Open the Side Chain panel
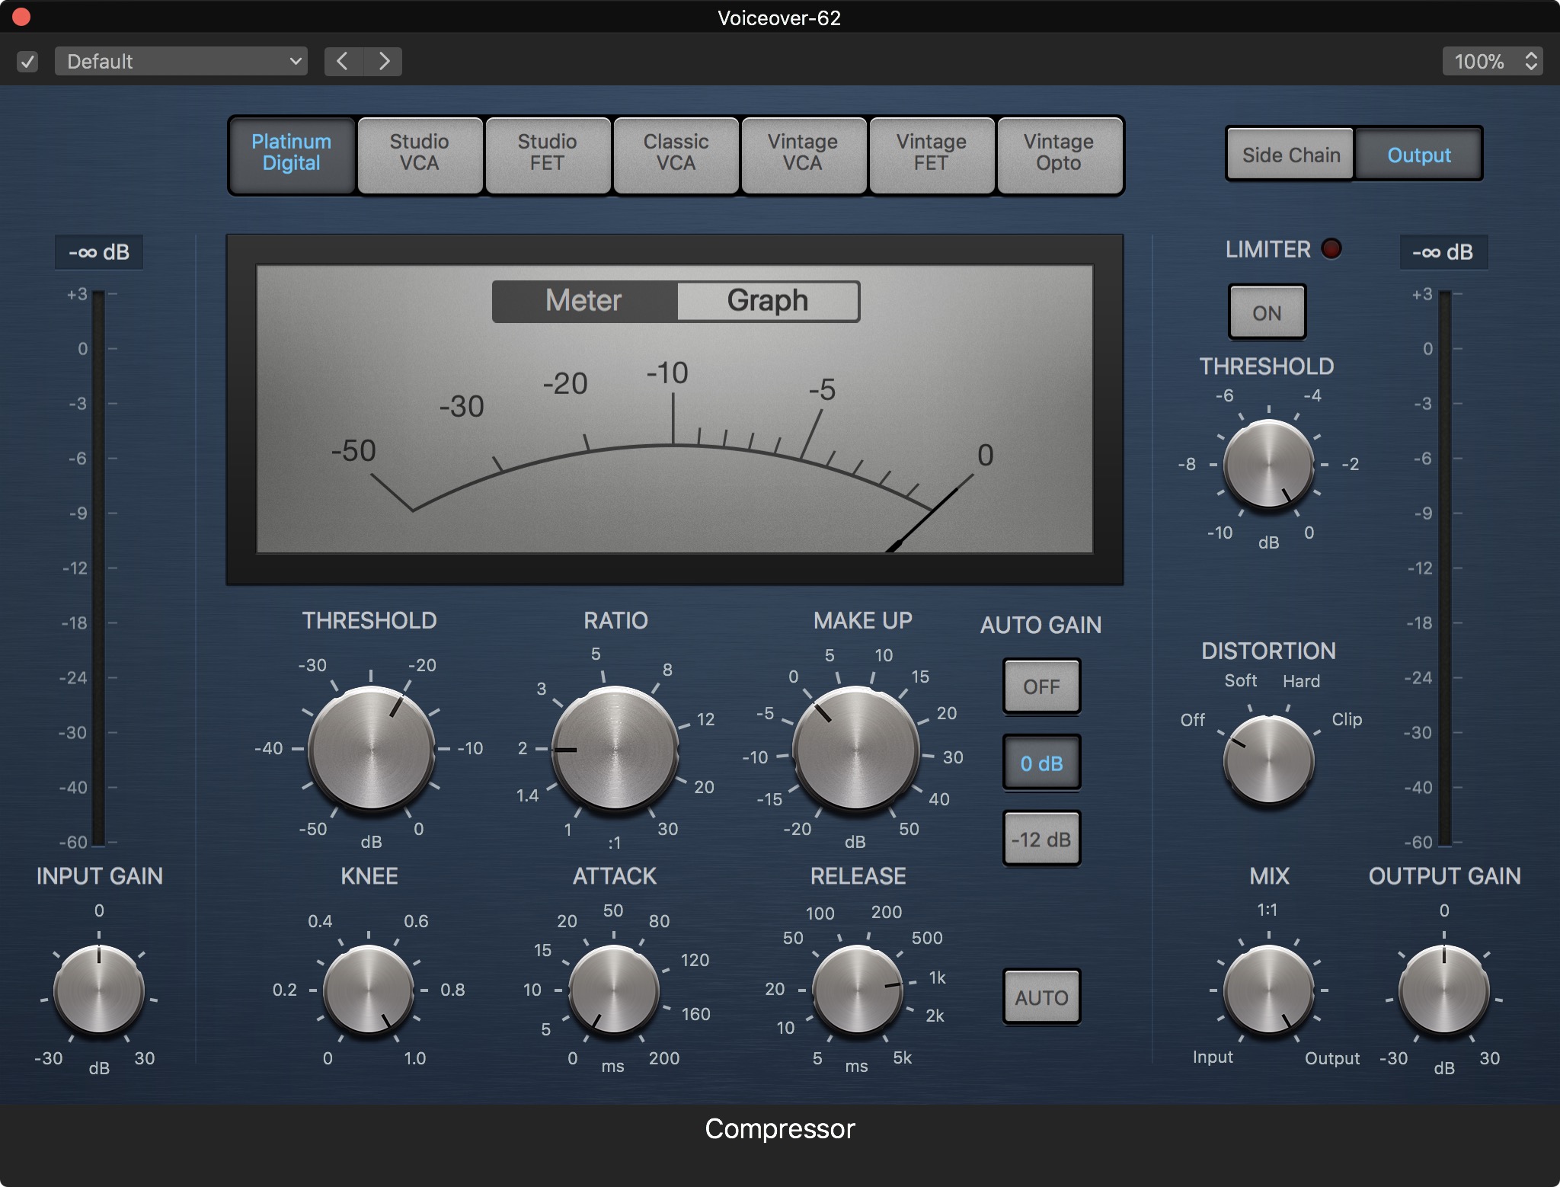The width and height of the screenshot is (1560, 1187). [1290, 155]
